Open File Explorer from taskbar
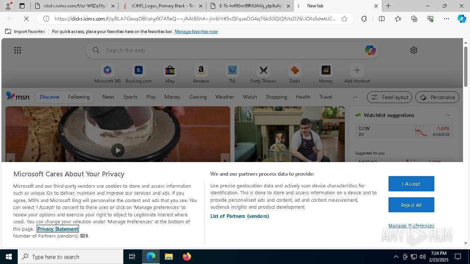 169,257
